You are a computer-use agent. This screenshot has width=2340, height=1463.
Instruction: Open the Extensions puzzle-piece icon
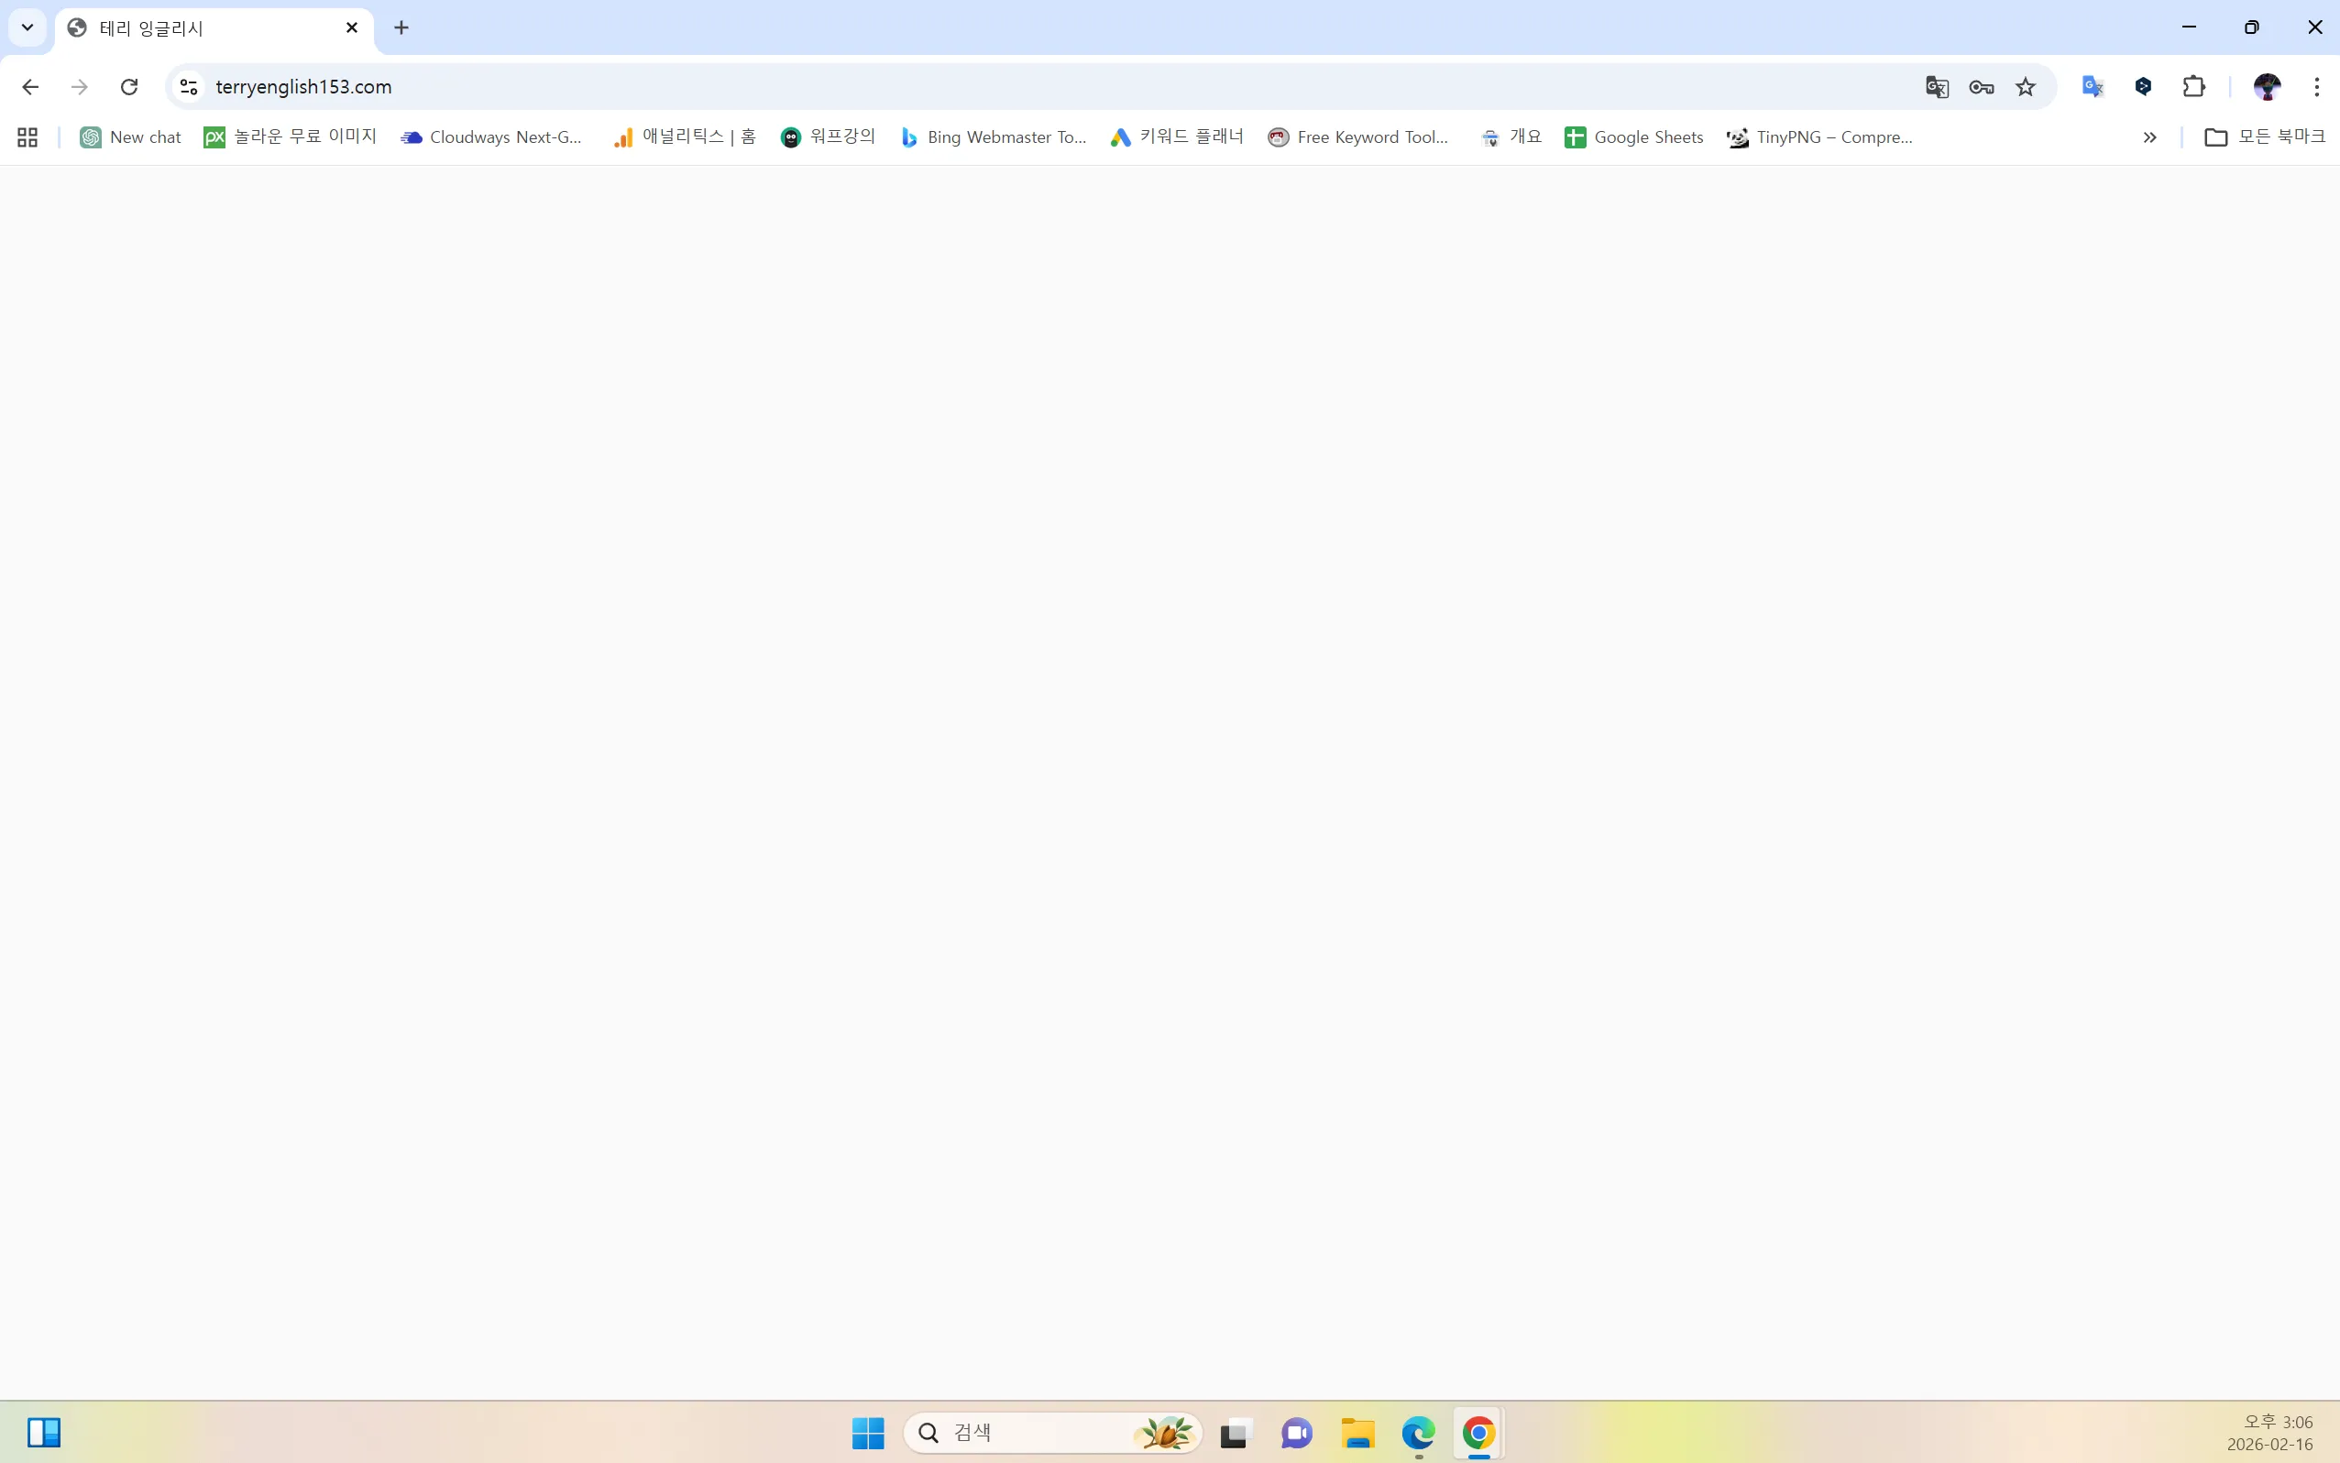[x=2194, y=86]
